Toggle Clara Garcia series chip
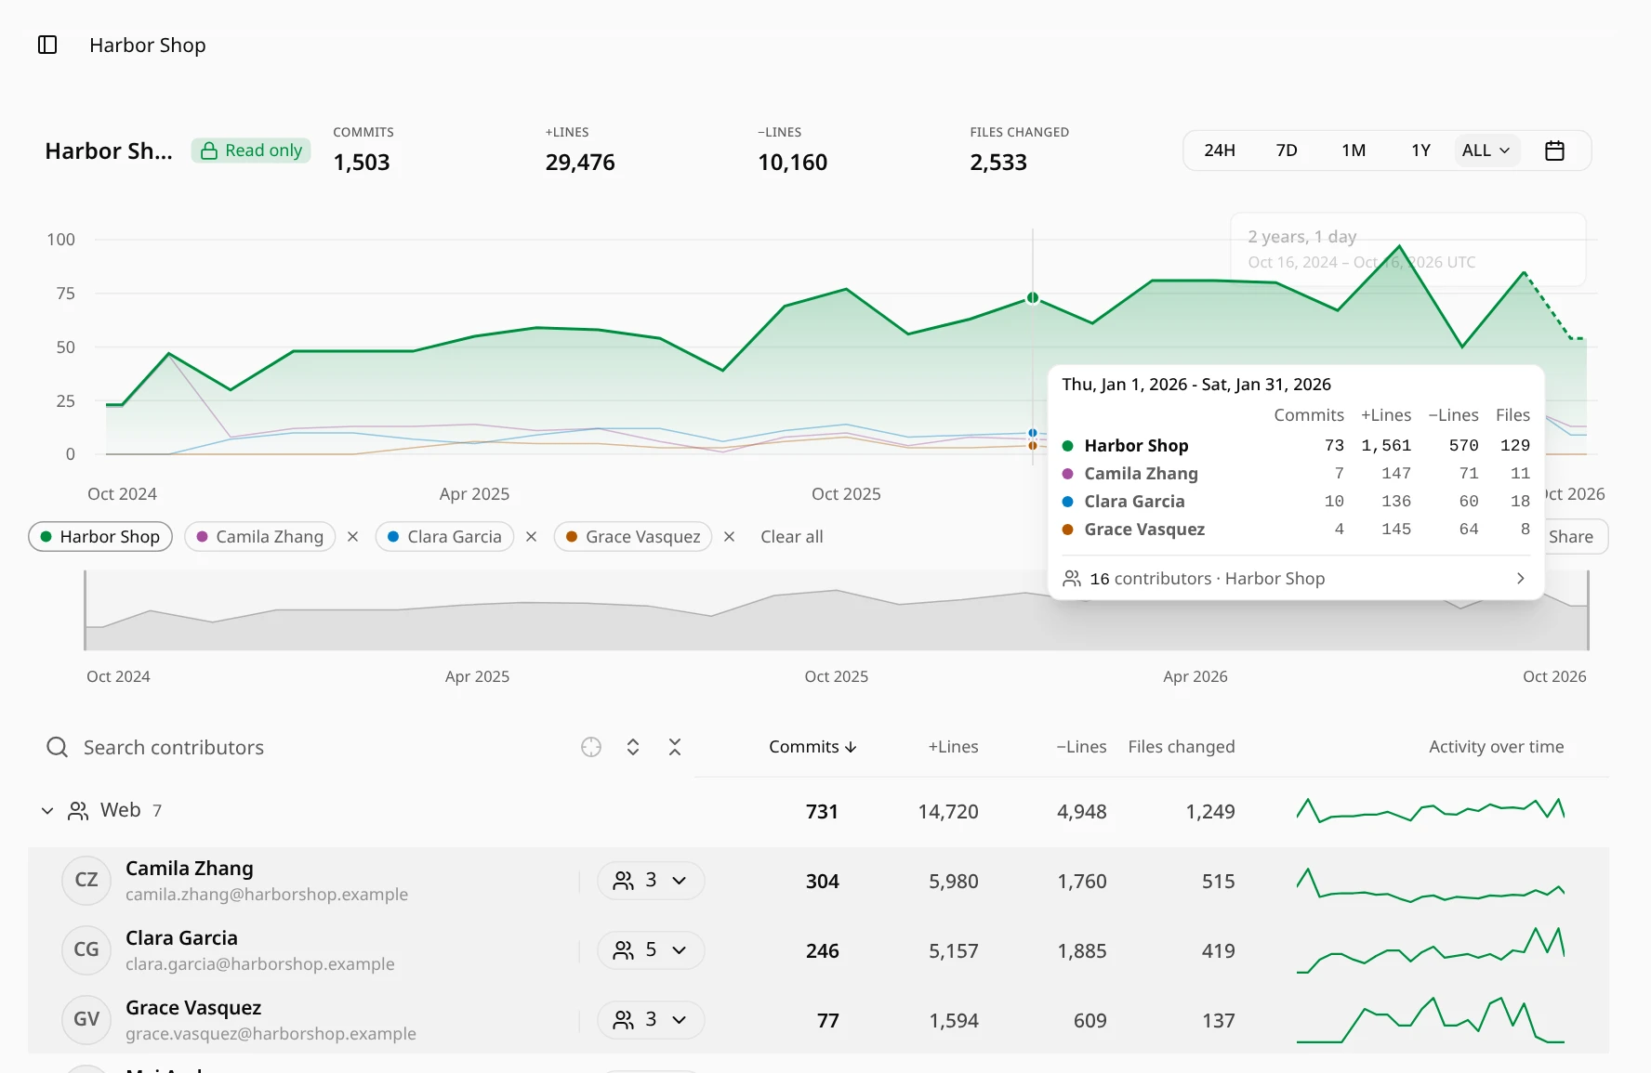Screen dimensions: 1651x1073 tap(444, 537)
